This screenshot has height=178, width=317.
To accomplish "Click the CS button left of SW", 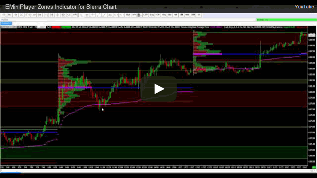I will pos(69,15).
